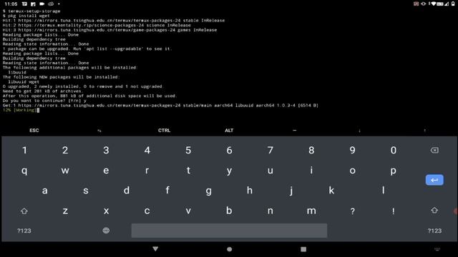Image resolution: width=458 pixels, height=257 pixels.
Task: Tap the right shift key
Action: tap(434, 211)
